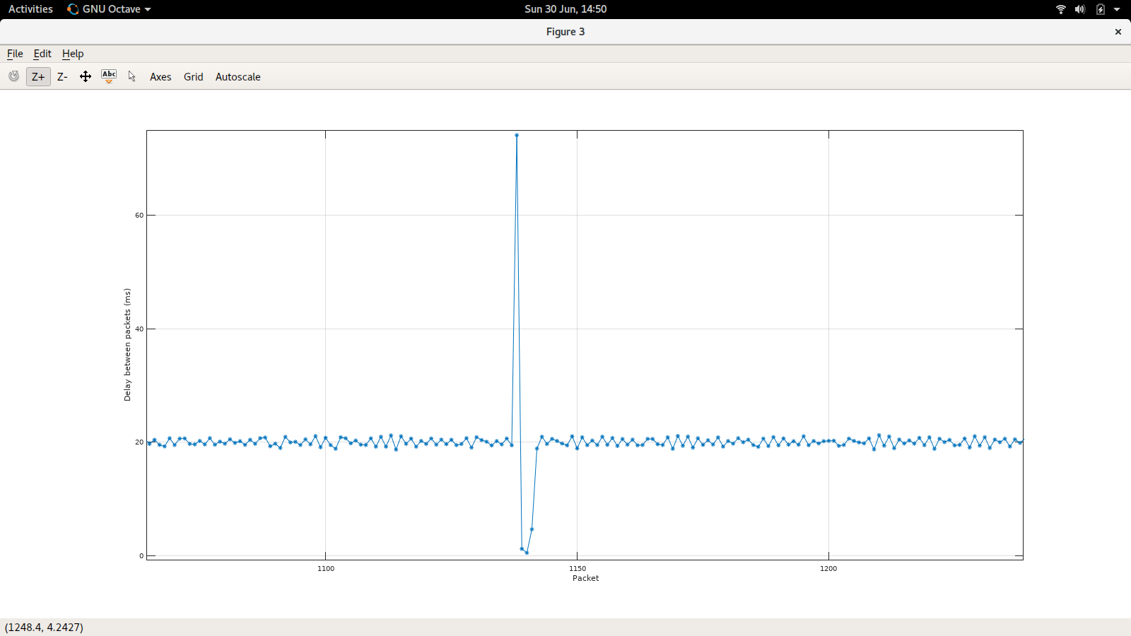The width and height of the screenshot is (1131, 636).
Task: Click the Packet x-axis label
Action: (586, 578)
